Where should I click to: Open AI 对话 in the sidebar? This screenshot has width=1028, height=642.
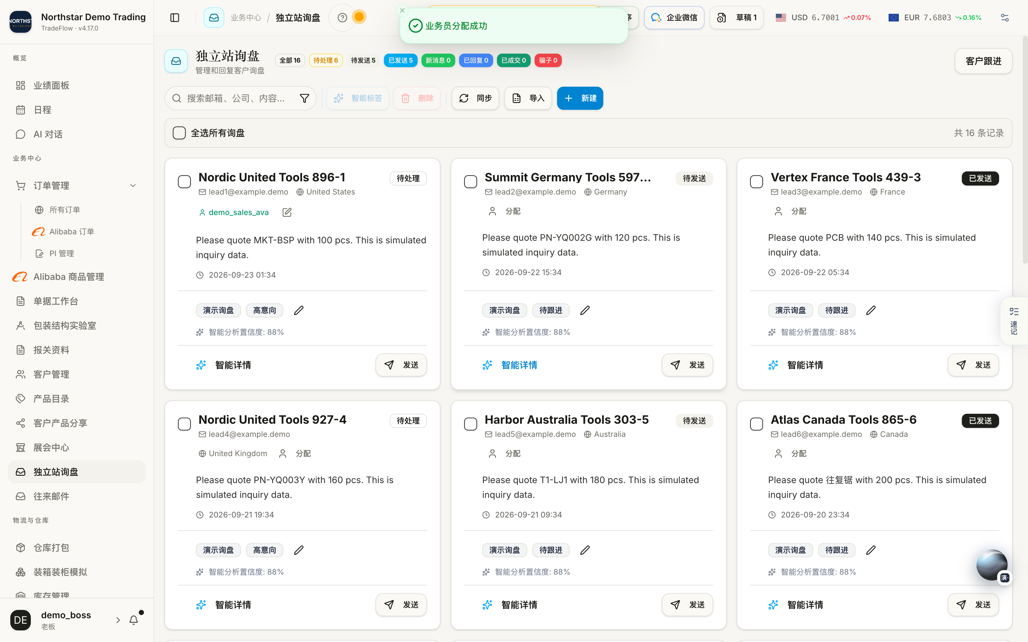point(76,134)
